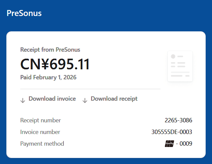Click the Receipt from PreSonus heading
The image size is (212, 164).
[x=50, y=50]
